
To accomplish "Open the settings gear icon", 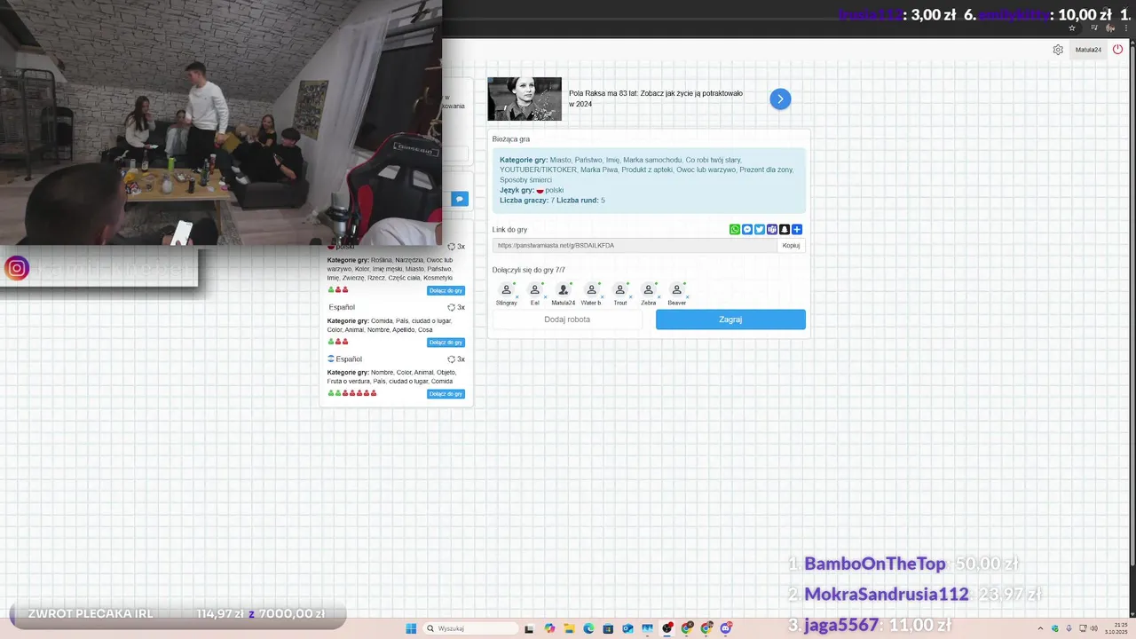I will [1058, 50].
